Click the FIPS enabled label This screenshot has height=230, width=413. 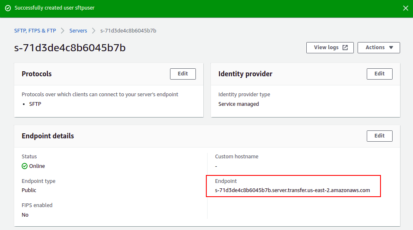pos(37,205)
